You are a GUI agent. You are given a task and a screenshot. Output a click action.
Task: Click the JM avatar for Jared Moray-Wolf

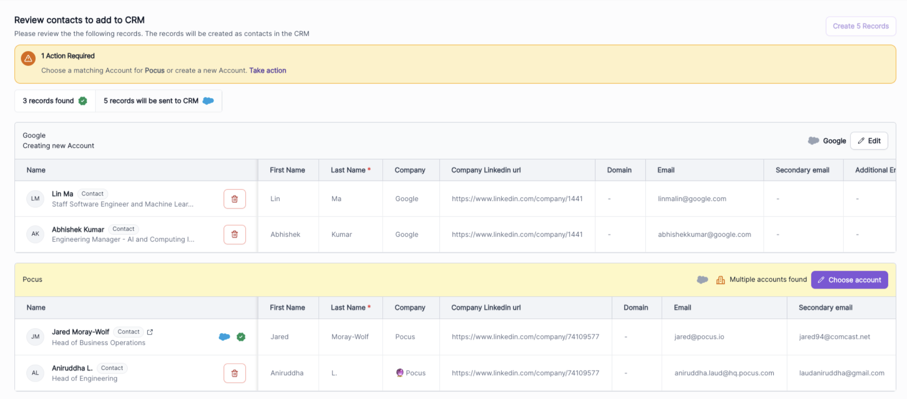point(35,337)
